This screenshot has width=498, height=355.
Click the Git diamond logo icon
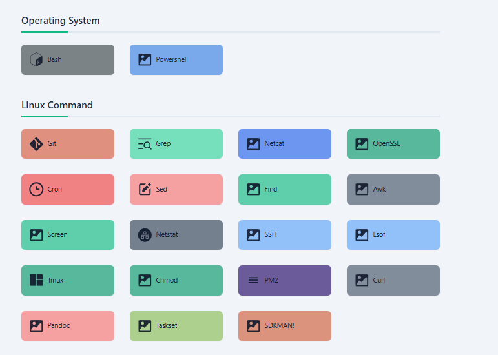(36, 144)
